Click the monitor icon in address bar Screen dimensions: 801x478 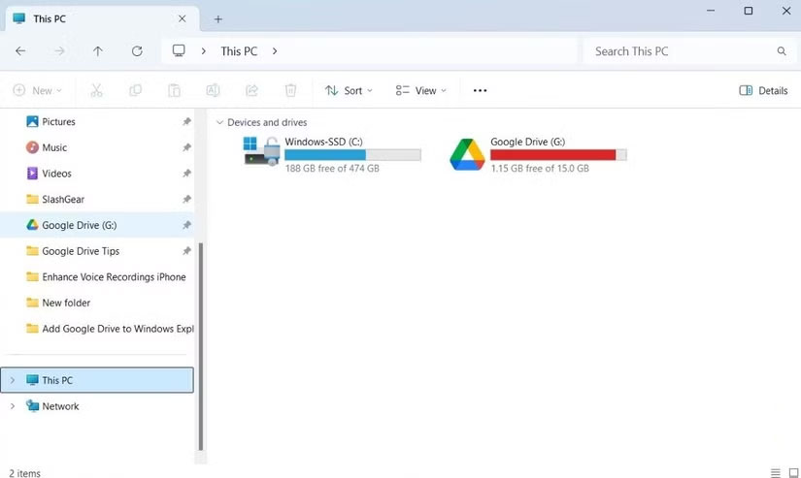[179, 50]
